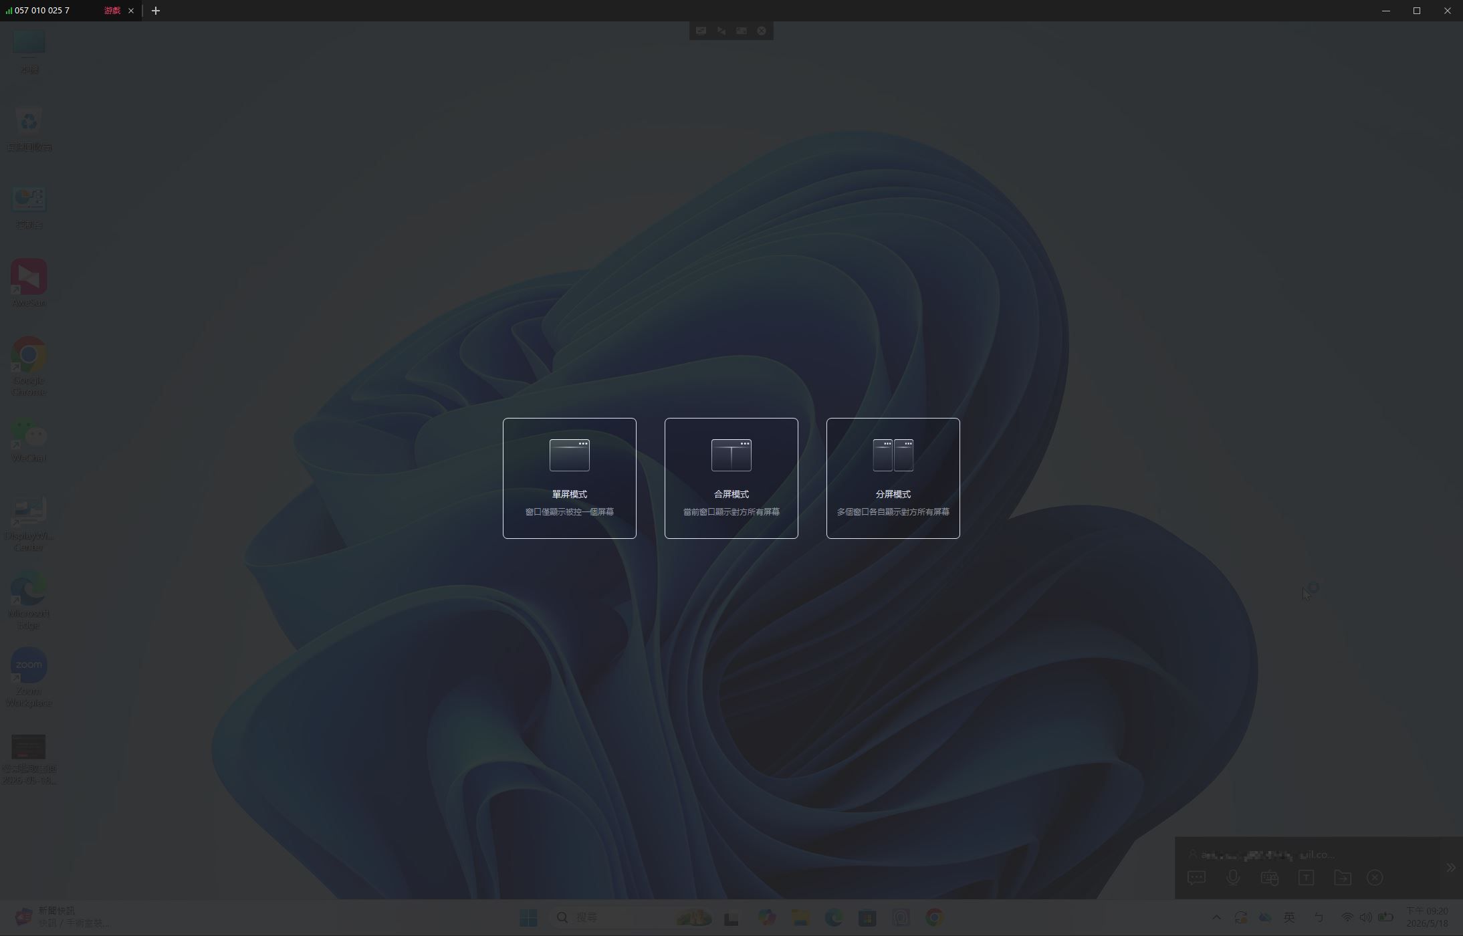Select the Zoom Workplace desktop shortcut
Image resolution: width=1463 pixels, height=936 pixels.
pos(29,678)
